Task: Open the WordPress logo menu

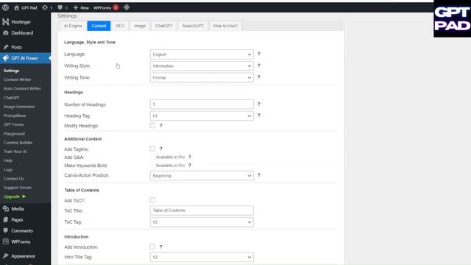Action: point(5,7)
